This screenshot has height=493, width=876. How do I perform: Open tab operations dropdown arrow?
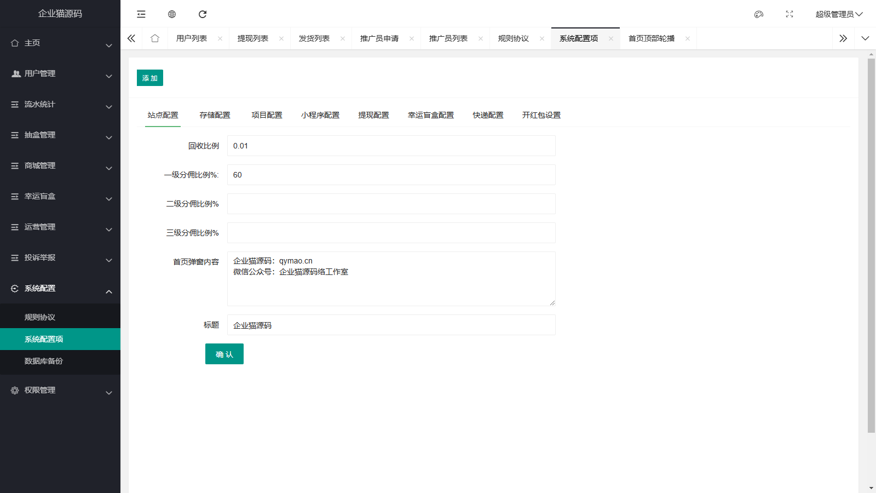865,38
